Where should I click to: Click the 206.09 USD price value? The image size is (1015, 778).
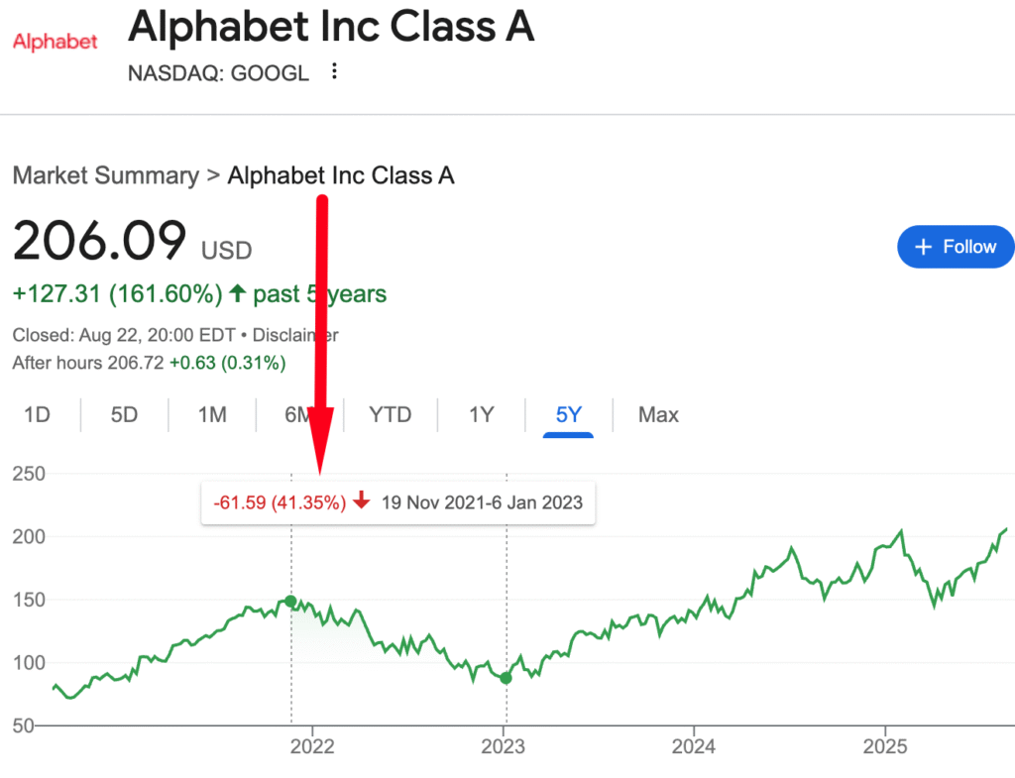click(99, 242)
